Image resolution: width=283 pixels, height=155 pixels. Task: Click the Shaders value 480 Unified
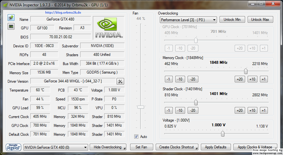pos(102,55)
